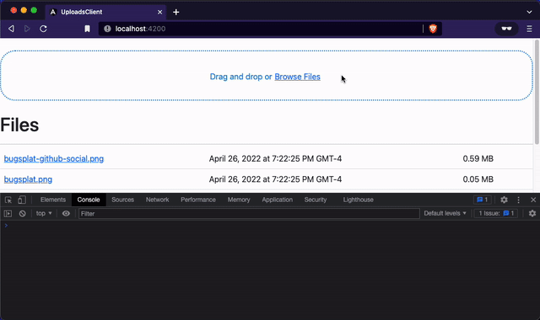Switch to the Network tab
The height and width of the screenshot is (320, 540).
158,200
